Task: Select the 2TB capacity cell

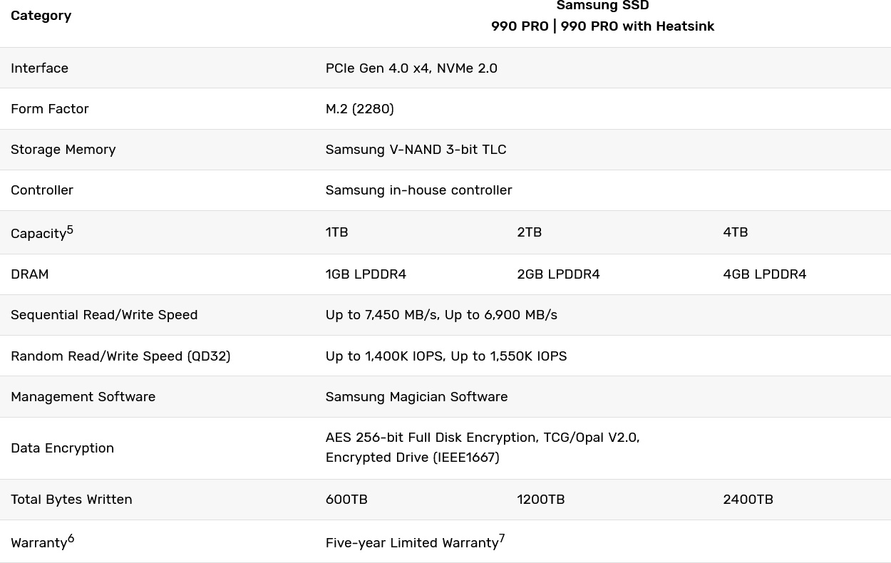Action: pos(529,232)
